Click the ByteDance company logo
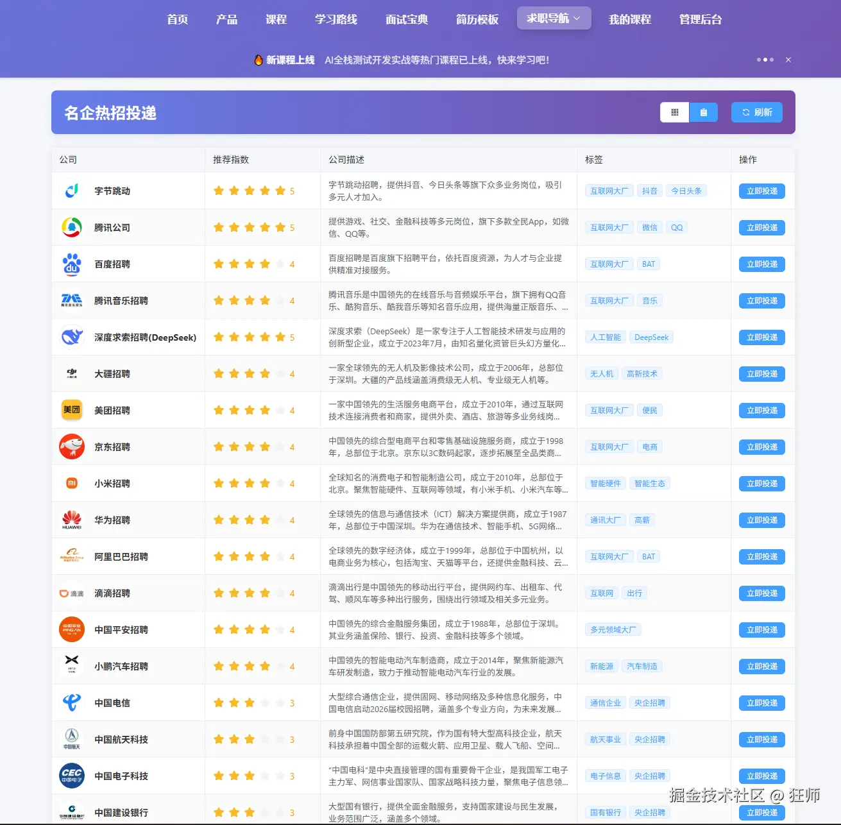The image size is (841, 825). click(72, 191)
